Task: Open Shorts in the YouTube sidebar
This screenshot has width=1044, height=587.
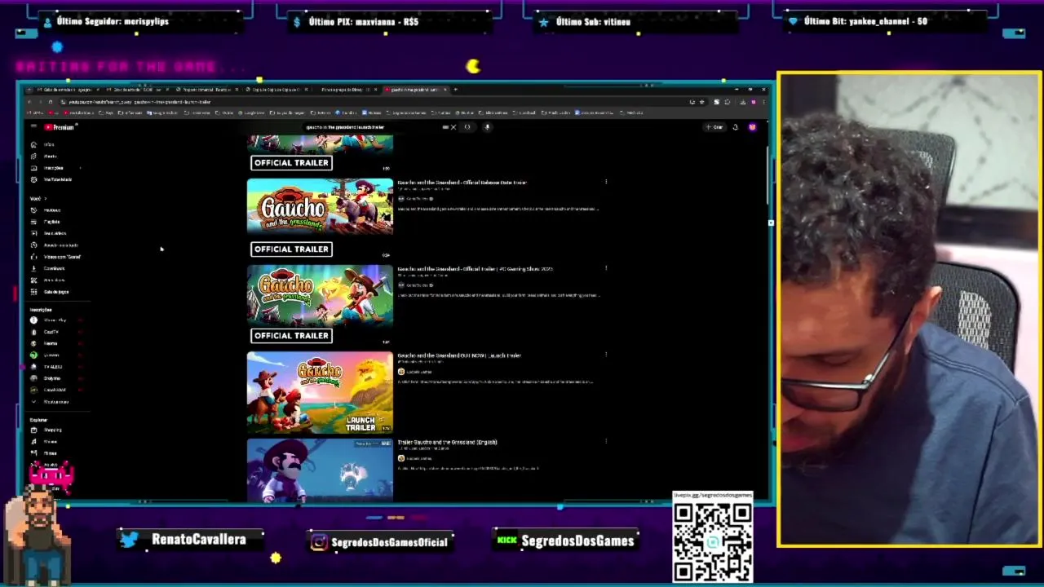Action: pyautogui.click(x=45, y=156)
